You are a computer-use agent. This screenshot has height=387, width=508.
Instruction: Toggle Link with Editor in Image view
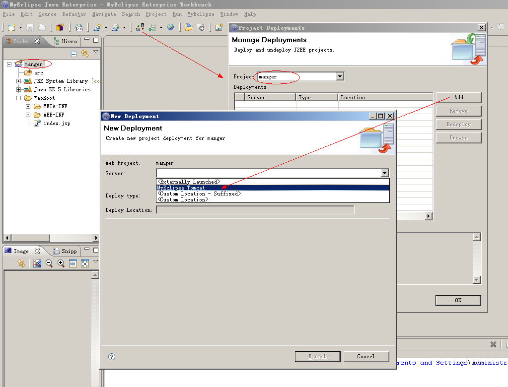point(21,264)
